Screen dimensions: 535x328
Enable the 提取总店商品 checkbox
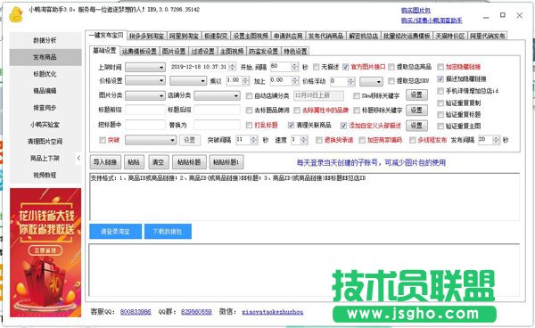pyautogui.click(x=391, y=67)
